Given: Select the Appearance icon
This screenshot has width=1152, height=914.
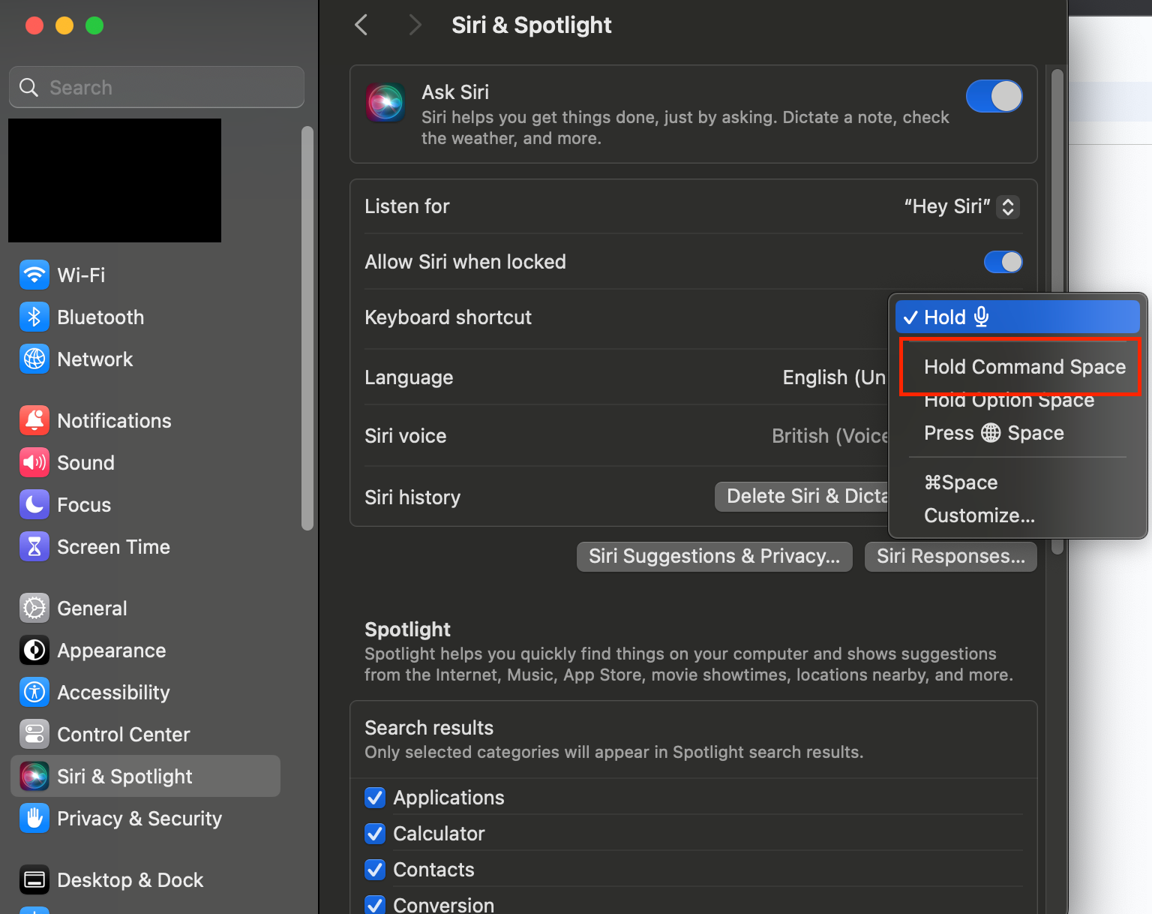Looking at the screenshot, I should [x=34, y=651].
